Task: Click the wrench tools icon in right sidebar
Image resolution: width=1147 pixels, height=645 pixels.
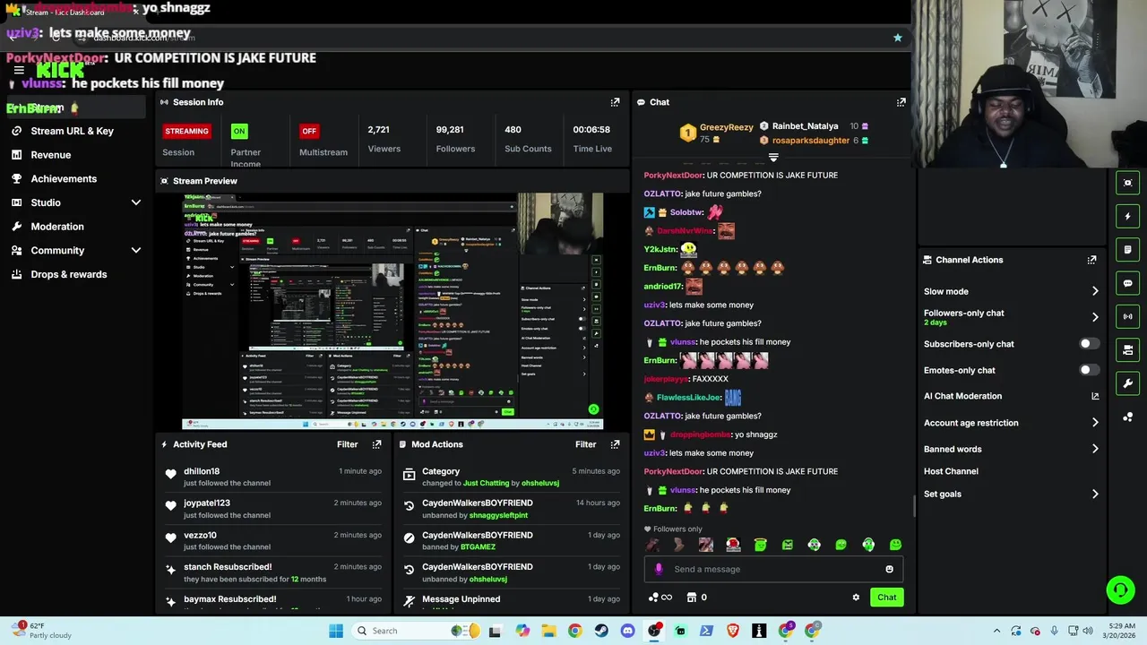Action: [1127, 383]
